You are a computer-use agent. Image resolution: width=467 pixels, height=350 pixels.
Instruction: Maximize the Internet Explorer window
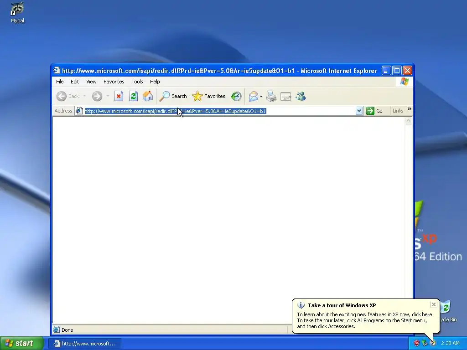tap(397, 71)
